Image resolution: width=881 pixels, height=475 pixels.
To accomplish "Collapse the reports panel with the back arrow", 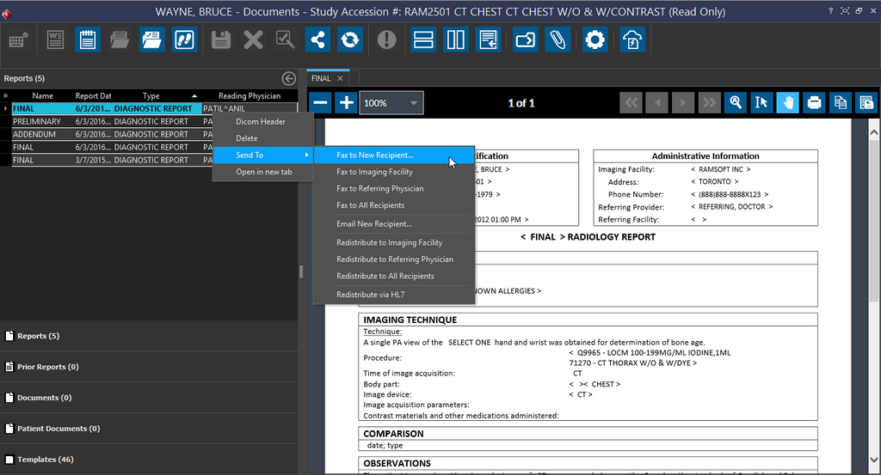I will tap(289, 78).
